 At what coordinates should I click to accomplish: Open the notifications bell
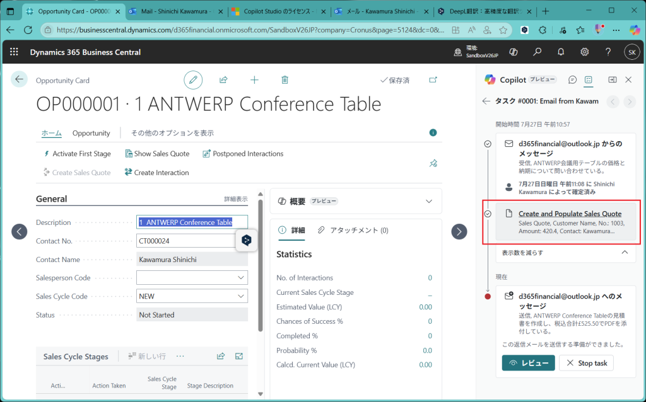tap(561, 52)
